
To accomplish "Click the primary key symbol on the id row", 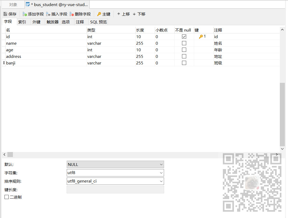I will pyautogui.click(x=201, y=37).
